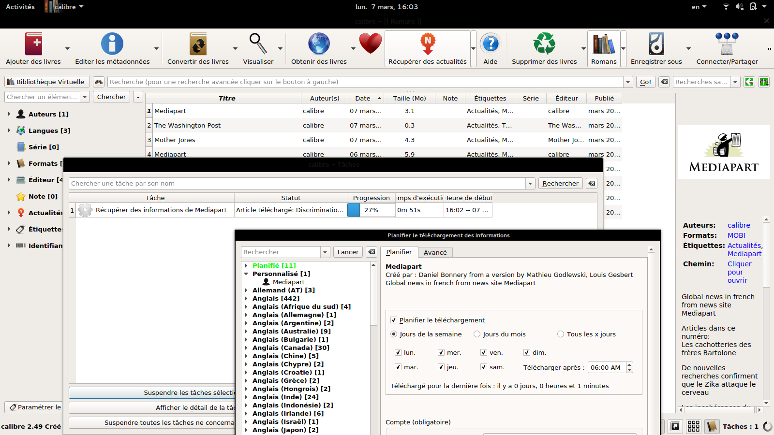Sort the book list by Titre column header
The image size is (774, 435).
pos(227,99)
